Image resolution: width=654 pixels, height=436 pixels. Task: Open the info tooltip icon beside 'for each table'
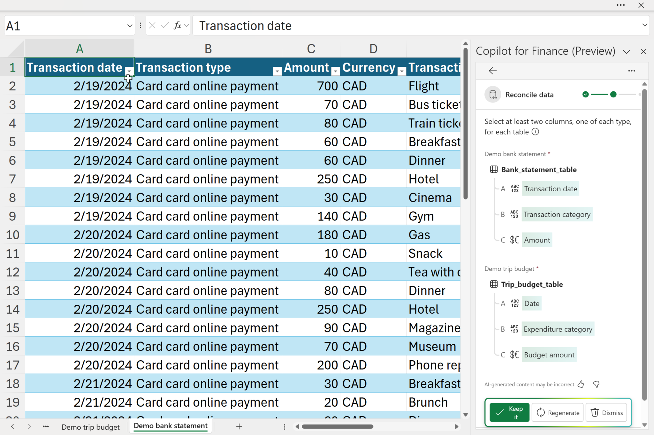(x=535, y=132)
